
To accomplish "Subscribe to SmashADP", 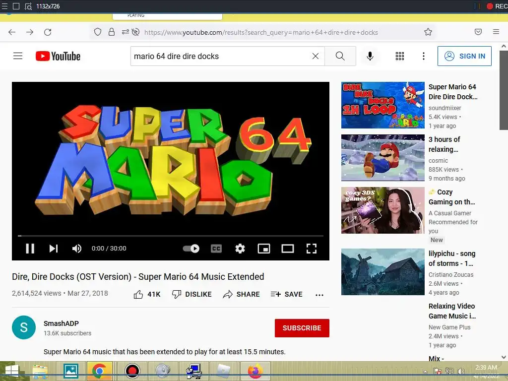I will tap(302, 328).
